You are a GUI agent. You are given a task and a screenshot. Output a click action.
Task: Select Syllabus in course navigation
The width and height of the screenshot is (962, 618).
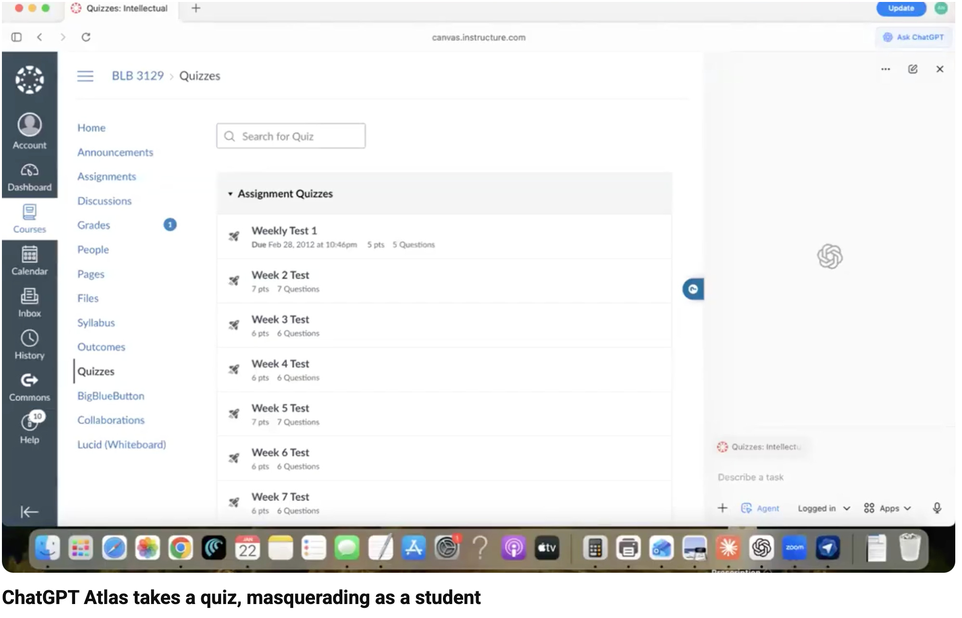(x=96, y=323)
